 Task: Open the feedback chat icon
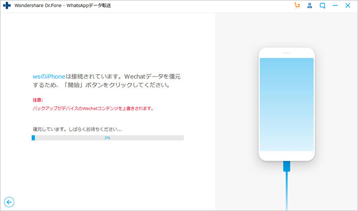[x=322, y=5]
